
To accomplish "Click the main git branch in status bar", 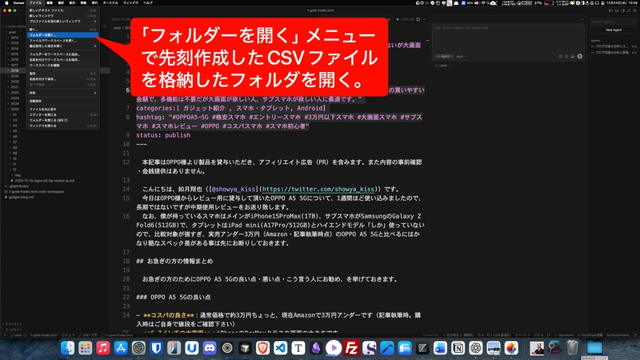I will pyautogui.click(x=15, y=335).
